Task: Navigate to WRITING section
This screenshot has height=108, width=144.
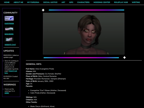Action: 136,2
